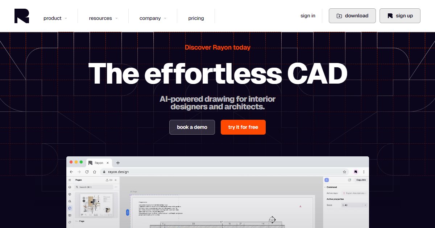
Task: Click the download button
Action: [x=352, y=16]
